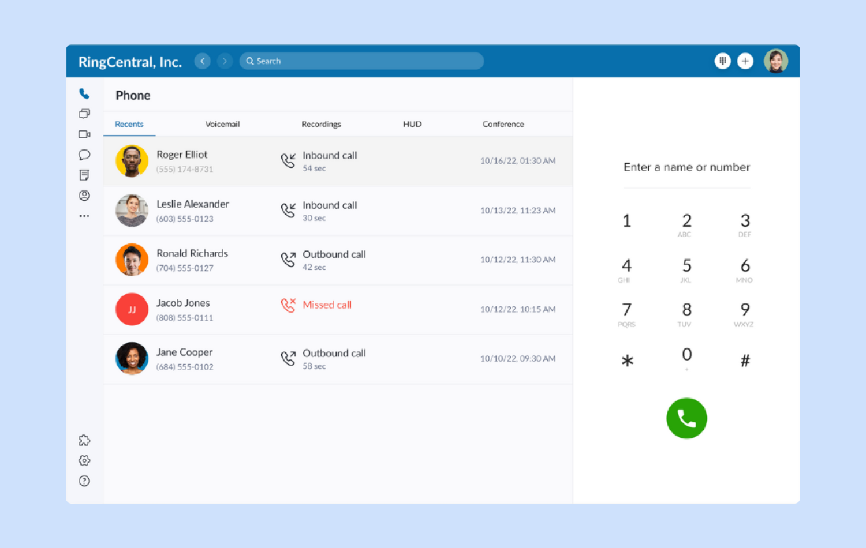Image resolution: width=866 pixels, height=548 pixels.
Task: Click the plus button to create new
Action: coord(745,61)
